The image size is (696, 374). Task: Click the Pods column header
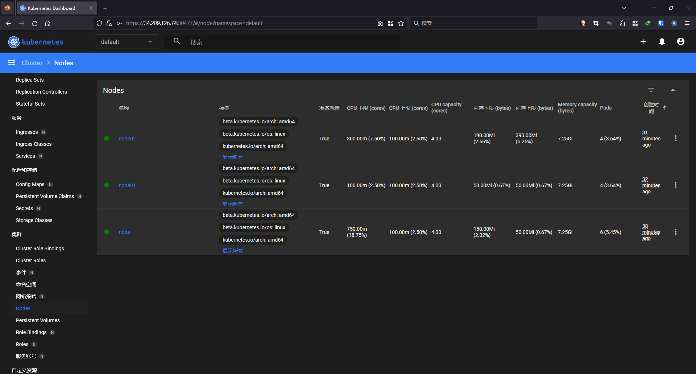[606, 108]
